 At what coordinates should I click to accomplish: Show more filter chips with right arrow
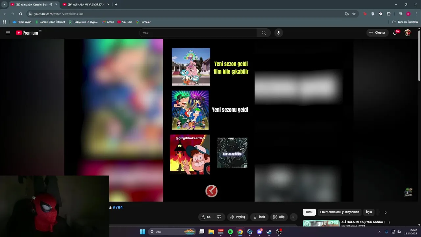click(x=385, y=212)
